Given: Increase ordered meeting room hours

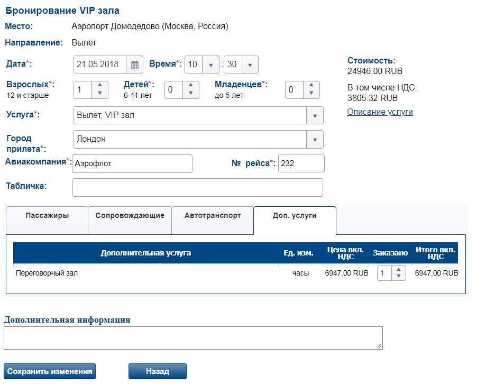Looking at the screenshot, I should point(399,270).
